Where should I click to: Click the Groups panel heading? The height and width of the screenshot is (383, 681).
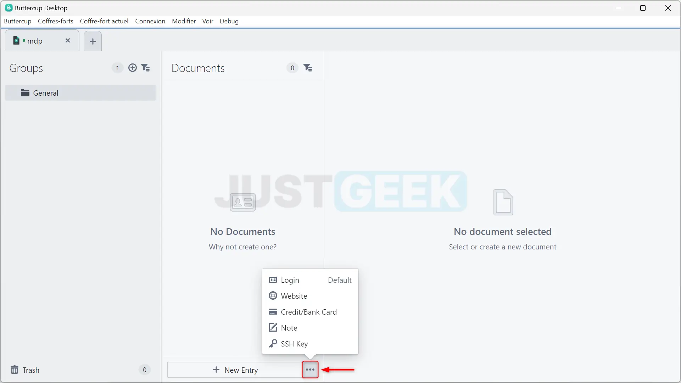[x=26, y=68]
